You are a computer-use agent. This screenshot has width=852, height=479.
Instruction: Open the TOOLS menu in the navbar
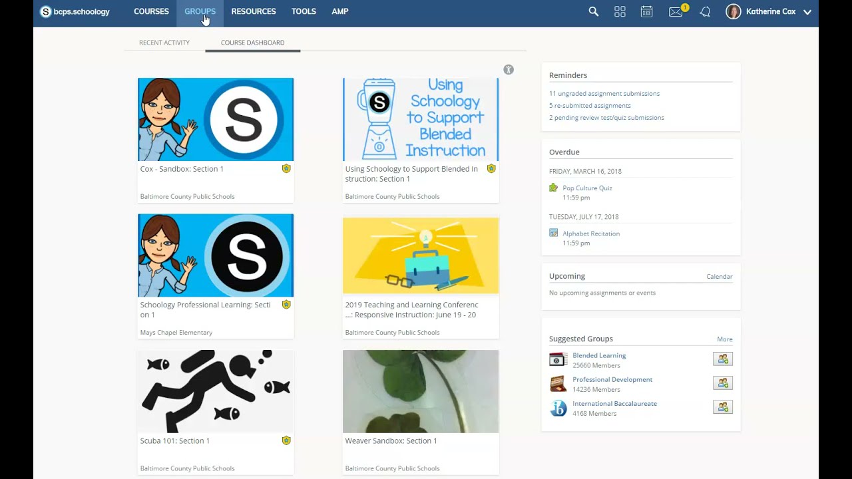[x=304, y=11]
